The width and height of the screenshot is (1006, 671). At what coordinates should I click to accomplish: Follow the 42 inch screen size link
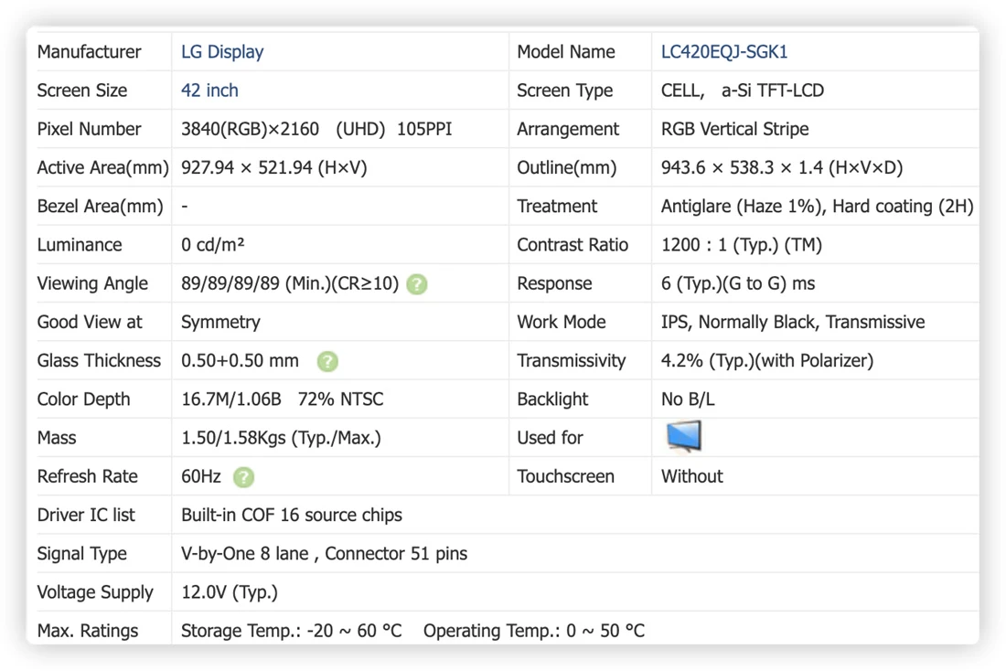click(x=209, y=91)
